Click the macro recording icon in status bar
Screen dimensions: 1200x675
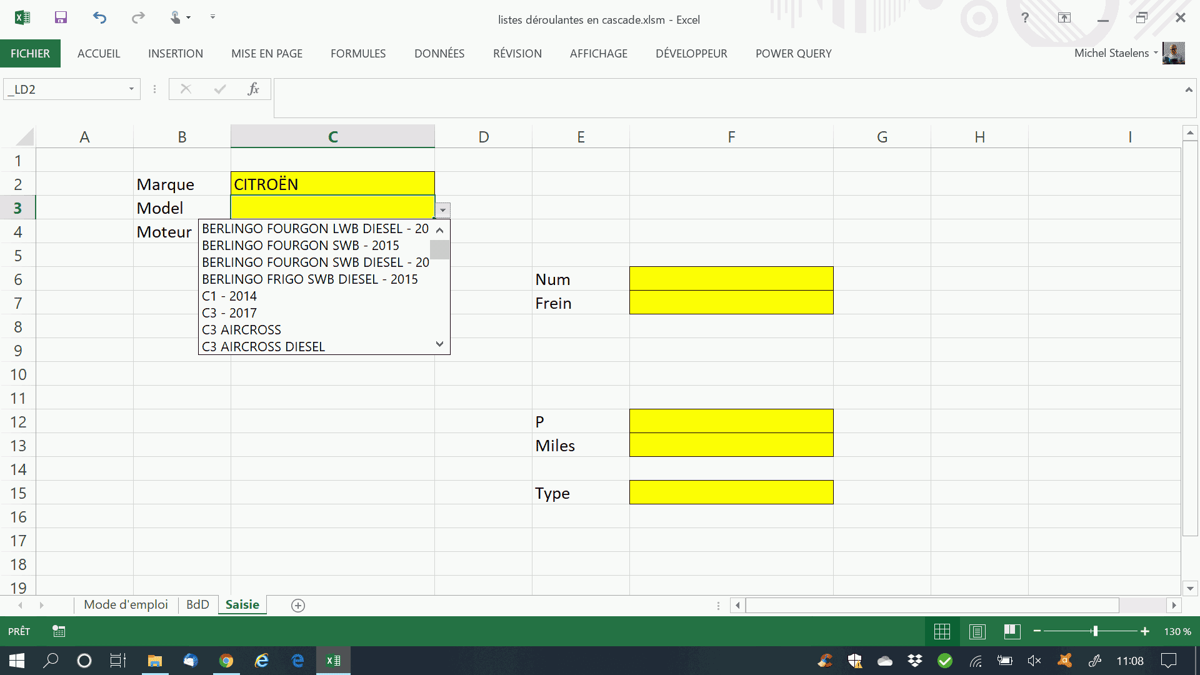[x=59, y=631]
